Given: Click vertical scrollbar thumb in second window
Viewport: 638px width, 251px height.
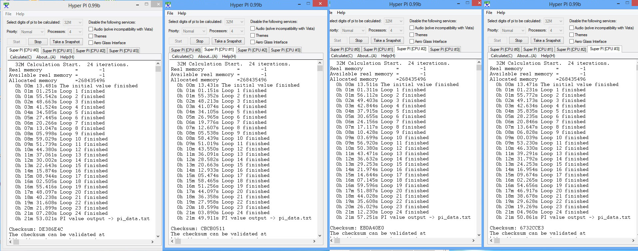Looking at the screenshot, I should coord(320,68).
